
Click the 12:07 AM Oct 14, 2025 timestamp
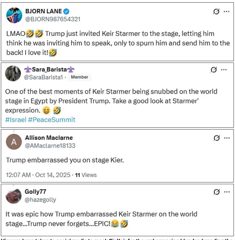[x=38, y=175]
